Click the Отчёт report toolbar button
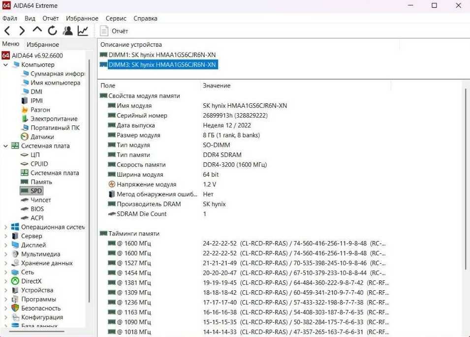 [x=114, y=31]
